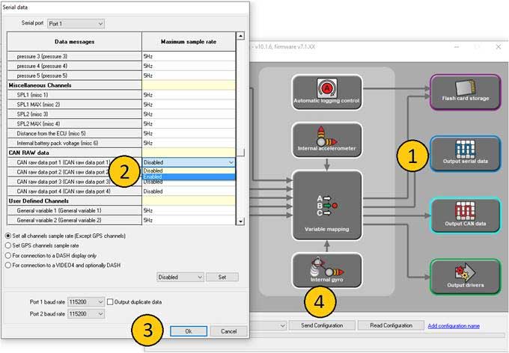Click Ok in the Serial data dialog

click(x=189, y=331)
